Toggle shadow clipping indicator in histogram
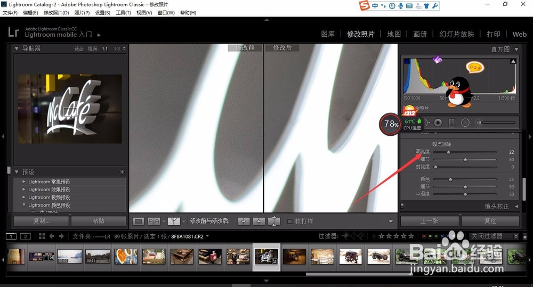 click(407, 61)
